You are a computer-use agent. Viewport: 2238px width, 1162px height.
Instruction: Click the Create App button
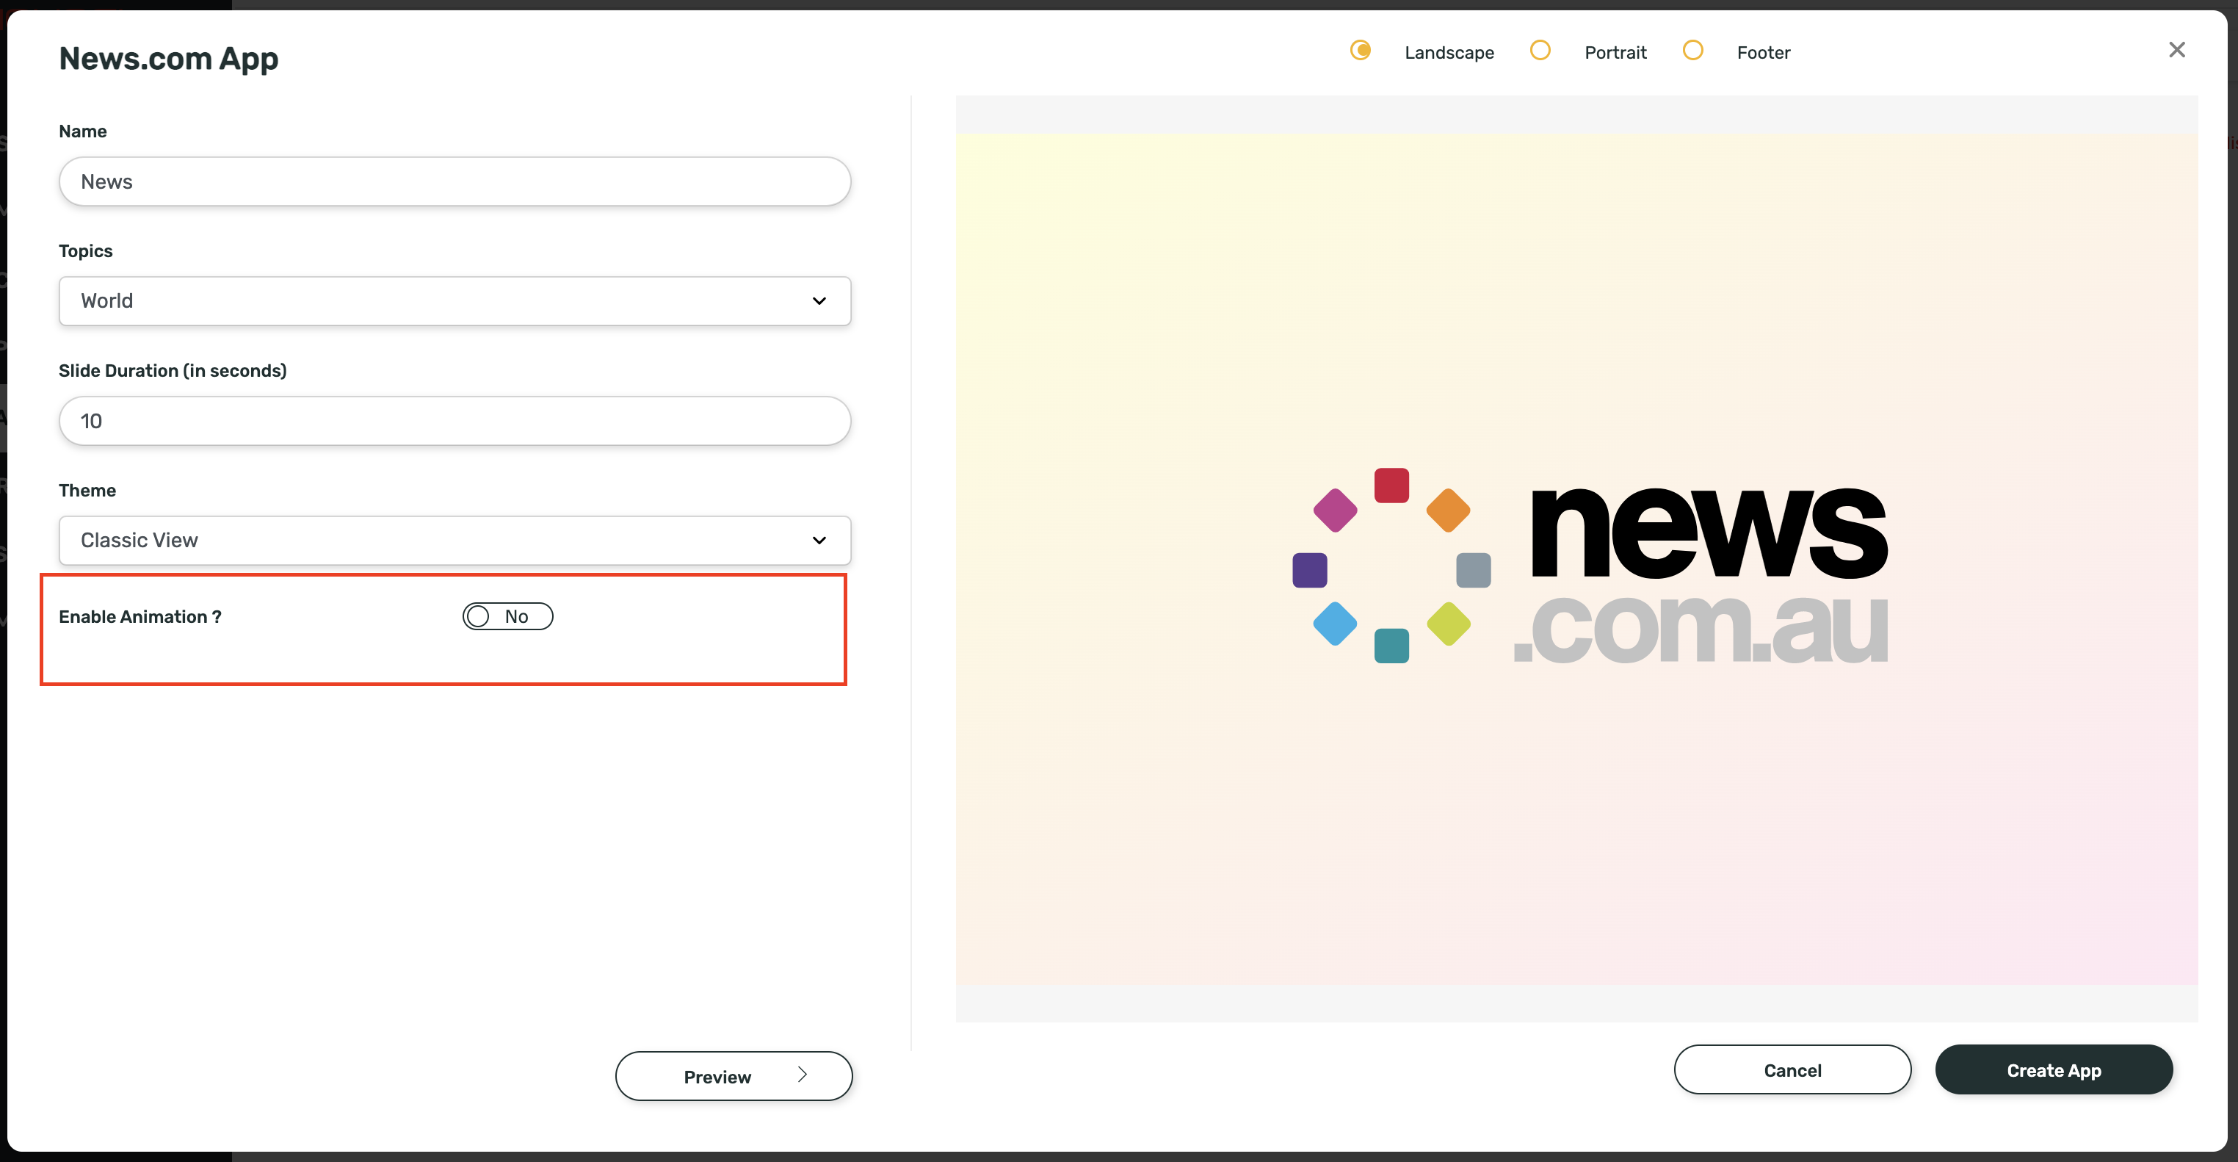point(2054,1070)
